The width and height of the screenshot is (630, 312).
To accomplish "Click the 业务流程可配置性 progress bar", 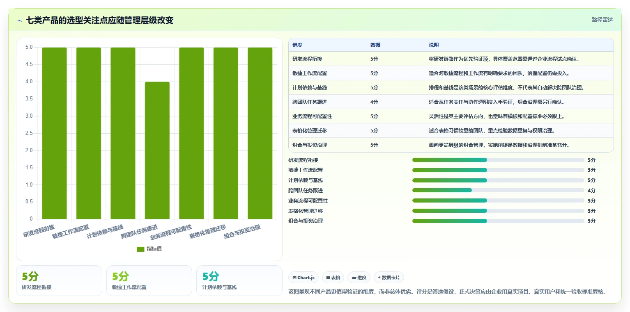I will [498, 200].
